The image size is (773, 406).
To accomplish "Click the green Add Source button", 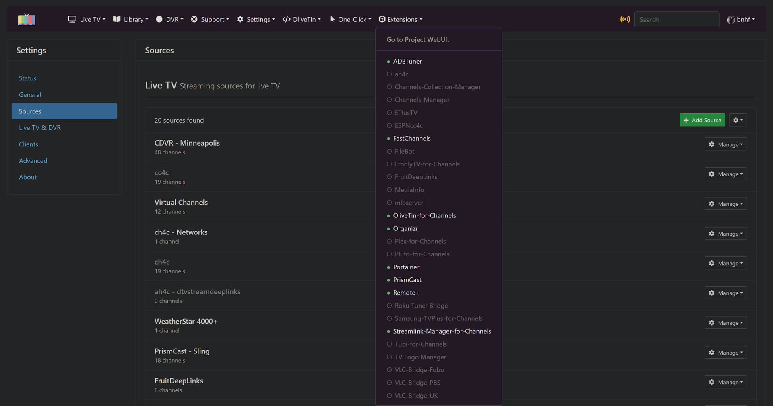I will [702, 120].
